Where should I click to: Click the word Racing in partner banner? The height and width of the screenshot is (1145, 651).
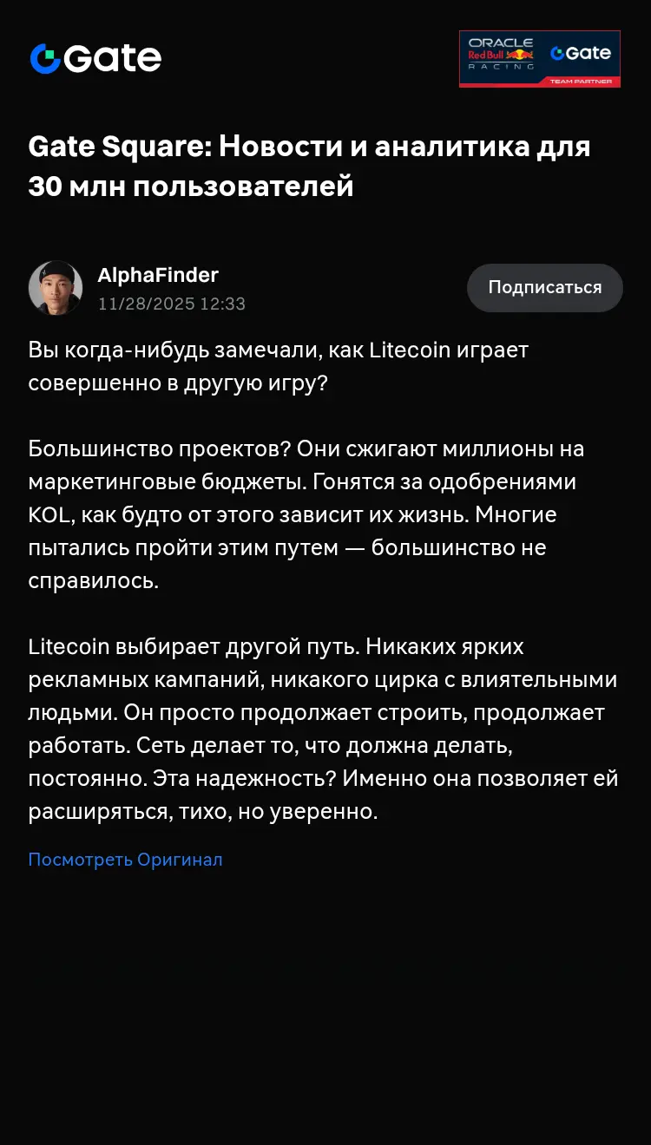(501, 67)
